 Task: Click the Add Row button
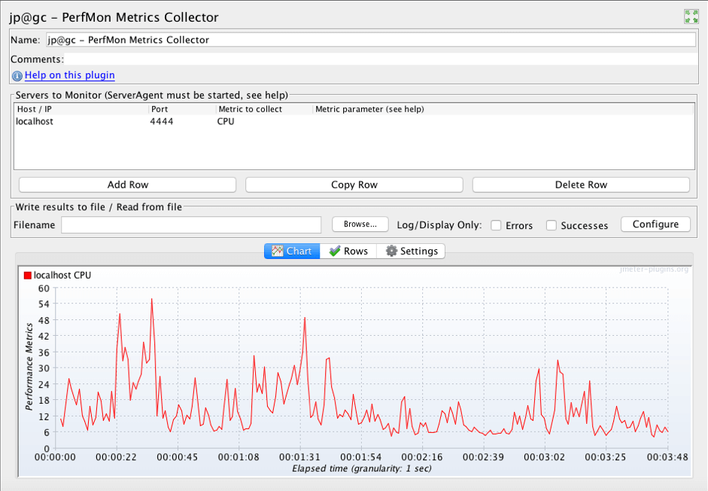tap(127, 185)
